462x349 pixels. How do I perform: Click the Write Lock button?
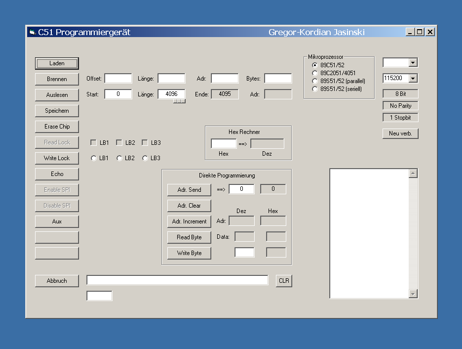[x=57, y=158]
